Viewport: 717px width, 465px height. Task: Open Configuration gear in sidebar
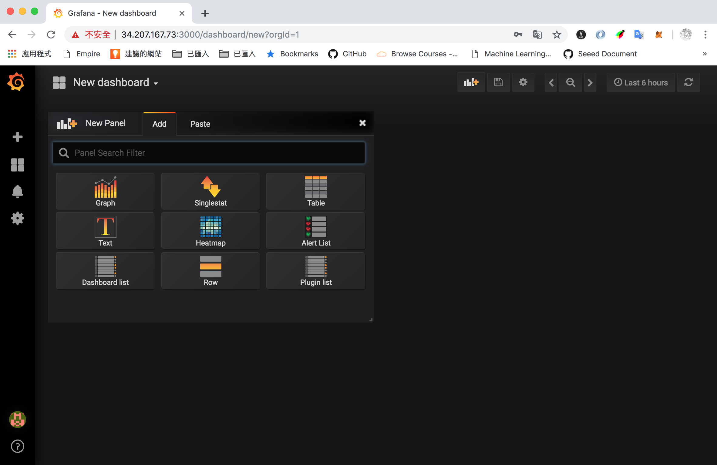pos(17,218)
